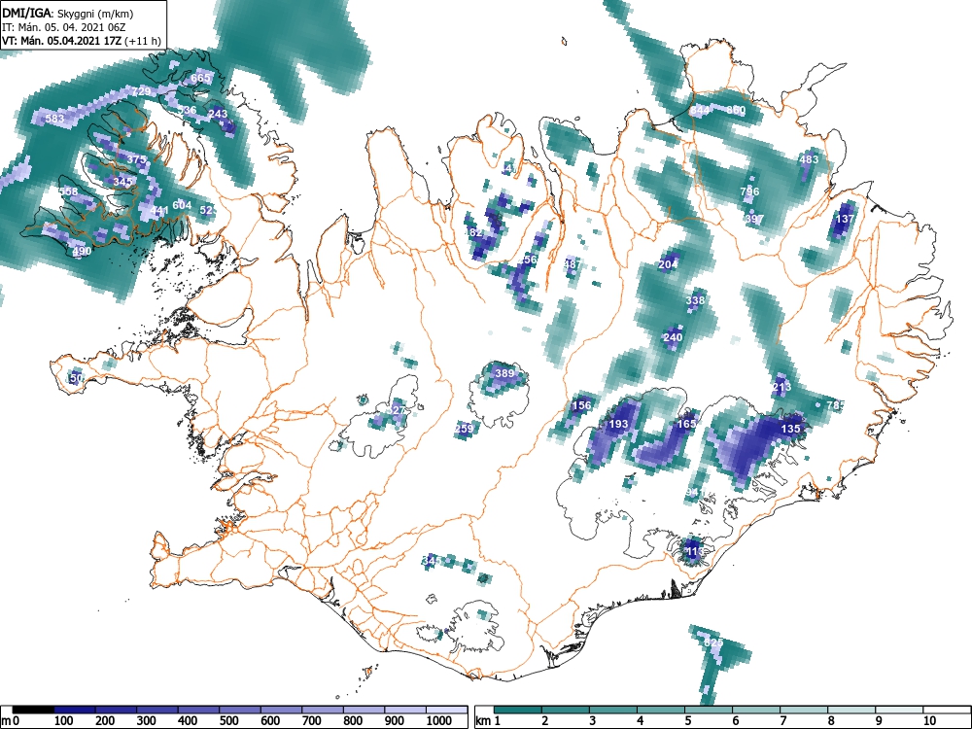Screen dimensions: 972x729
Task: Click the 558 visibility value
Action: pos(69,191)
